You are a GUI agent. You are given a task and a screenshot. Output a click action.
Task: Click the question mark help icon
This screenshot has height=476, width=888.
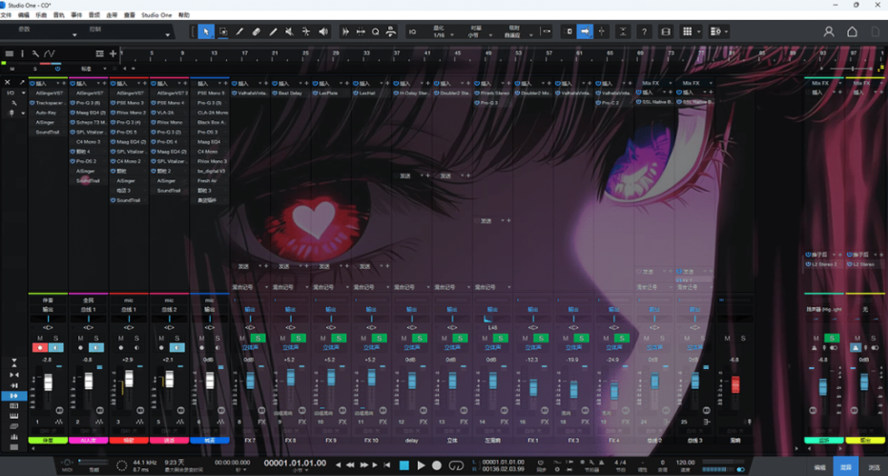pyautogui.click(x=644, y=31)
